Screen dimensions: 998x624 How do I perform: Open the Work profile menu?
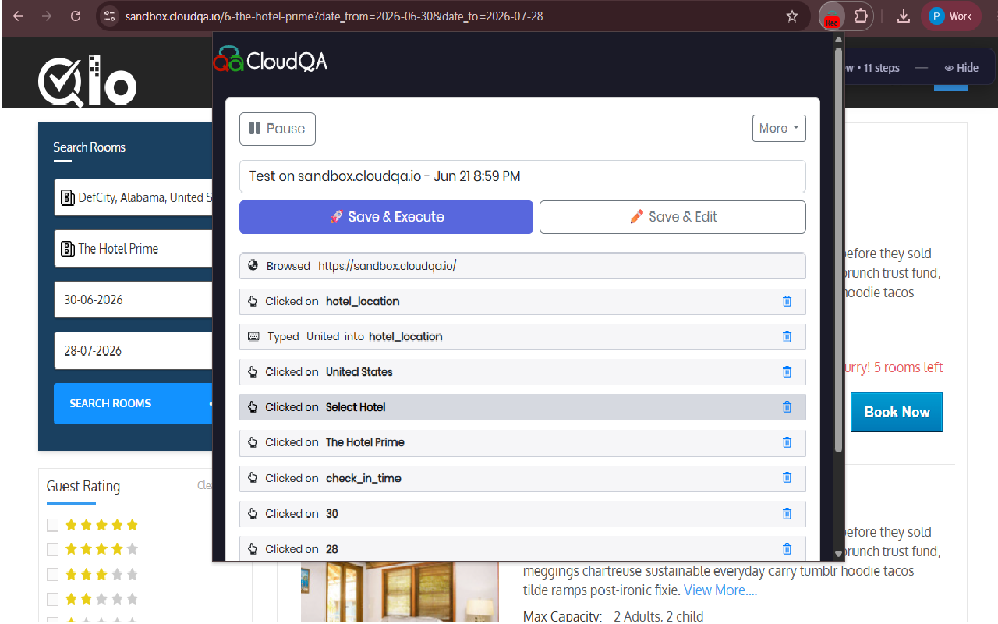pos(950,16)
